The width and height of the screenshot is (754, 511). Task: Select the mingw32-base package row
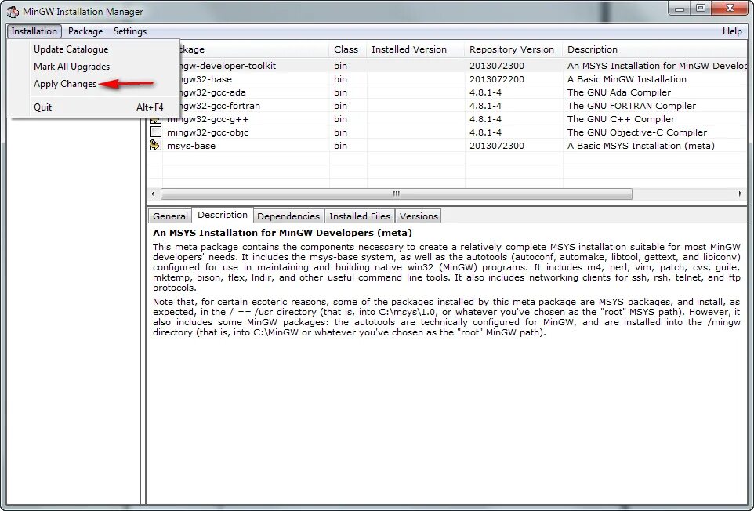coord(448,79)
